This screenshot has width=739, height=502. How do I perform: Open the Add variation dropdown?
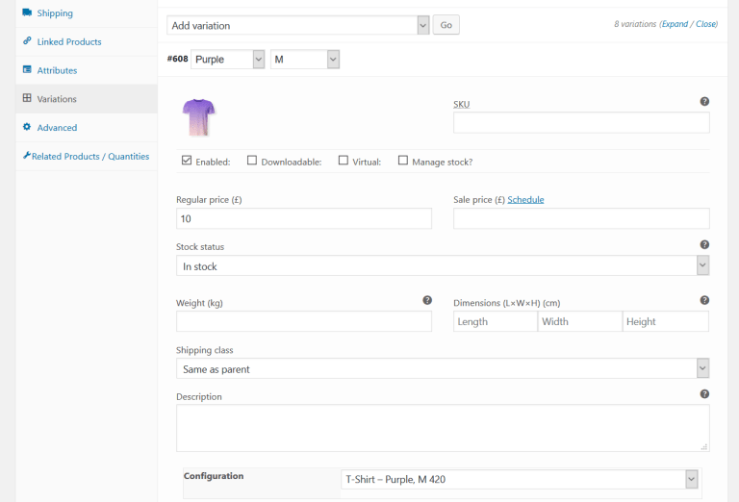(298, 25)
